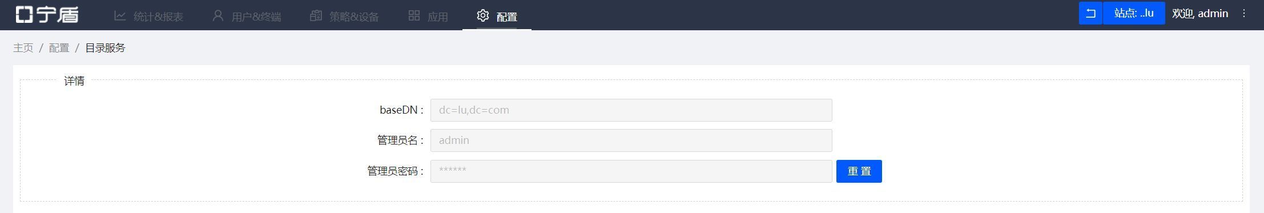This screenshot has width=1264, height=213.
Task: Click the blue return arrow icon button
Action: coord(1090,13)
